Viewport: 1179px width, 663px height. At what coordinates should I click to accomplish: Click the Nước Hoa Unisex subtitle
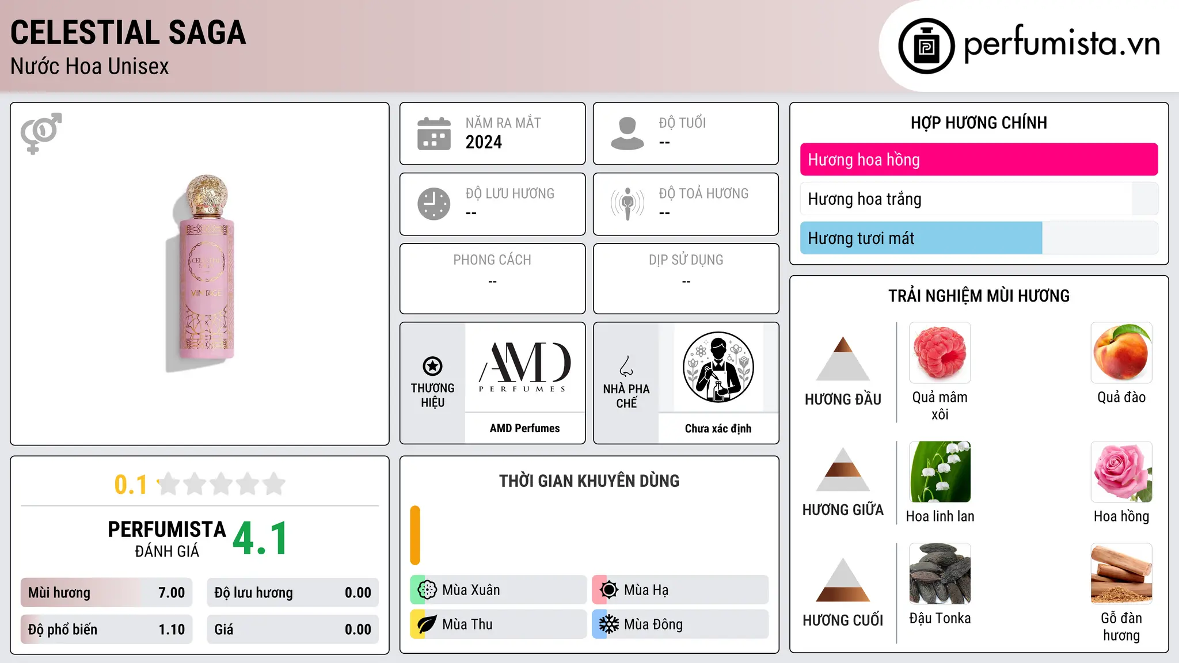point(90,67)
